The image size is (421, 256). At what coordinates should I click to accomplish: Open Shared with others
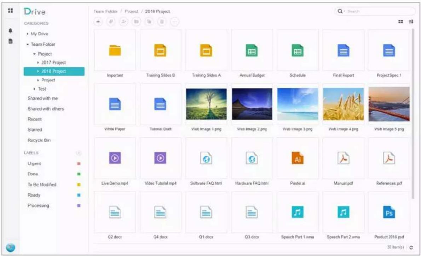(46, 109)
